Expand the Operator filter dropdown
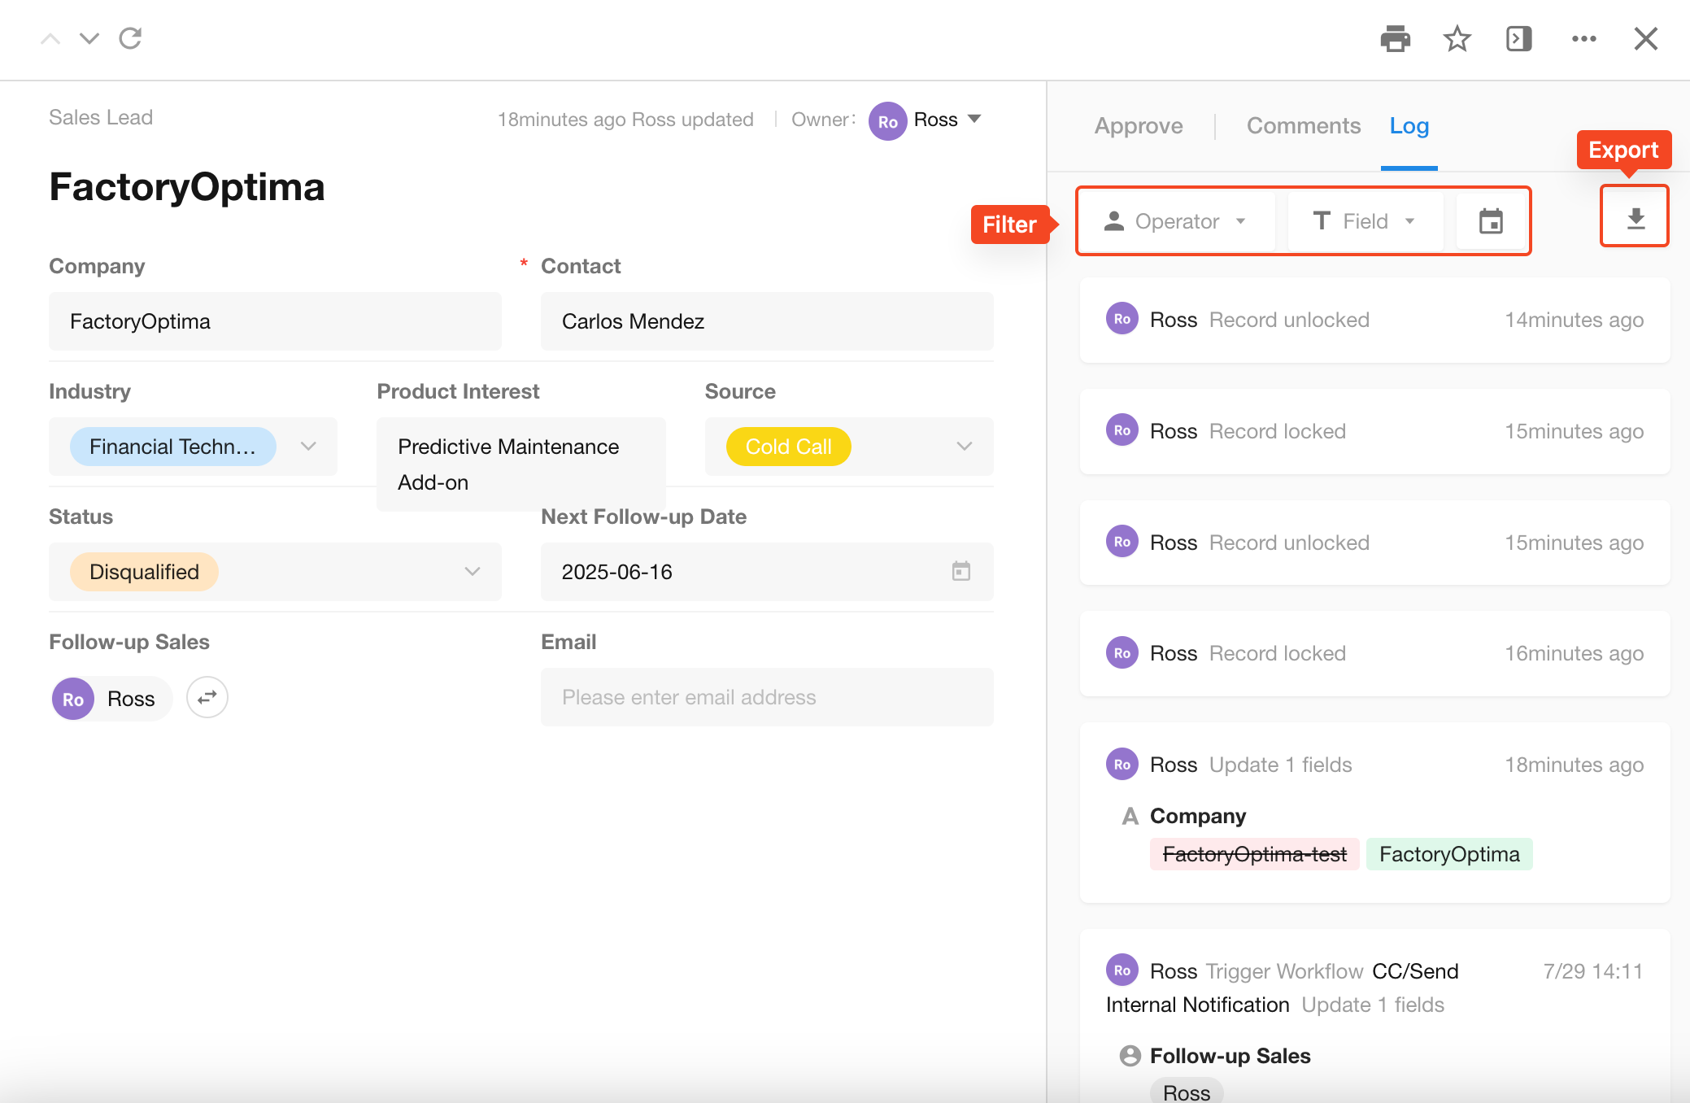The image size is (1690, 1103). click(x=1176, y=221)
